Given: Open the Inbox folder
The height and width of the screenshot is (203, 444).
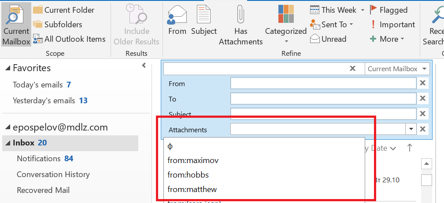Looking at the screenshot, I should [x=24, y=143].
